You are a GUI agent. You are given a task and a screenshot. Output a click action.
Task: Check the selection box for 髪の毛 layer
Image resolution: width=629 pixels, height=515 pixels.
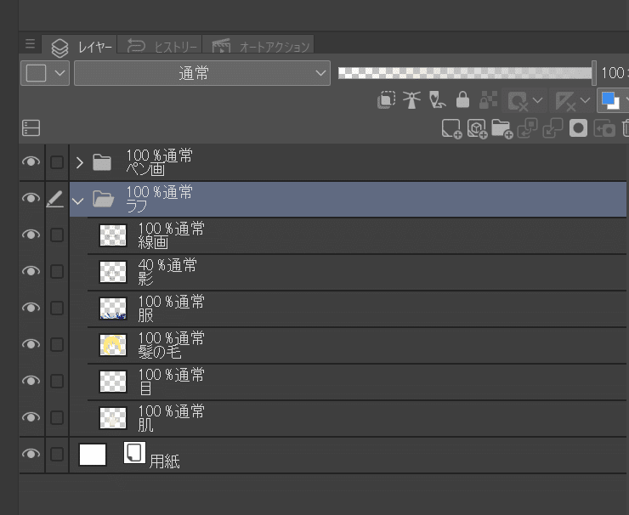(57, 344)
